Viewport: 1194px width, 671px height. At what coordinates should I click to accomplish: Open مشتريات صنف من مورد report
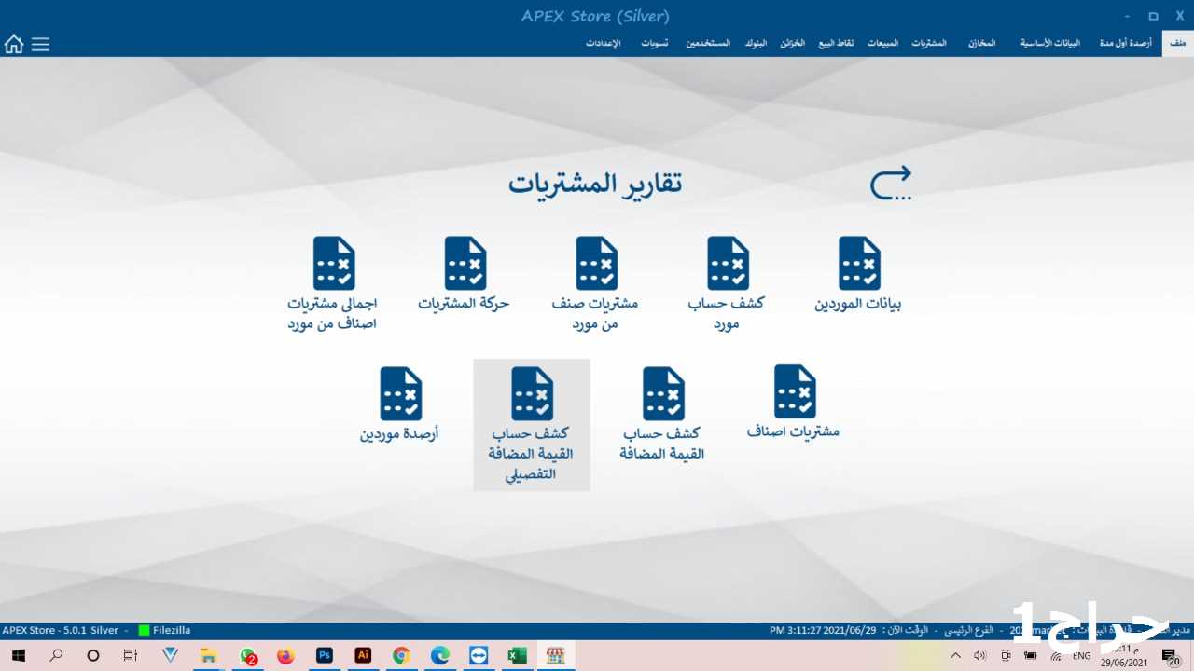point(596,281)
